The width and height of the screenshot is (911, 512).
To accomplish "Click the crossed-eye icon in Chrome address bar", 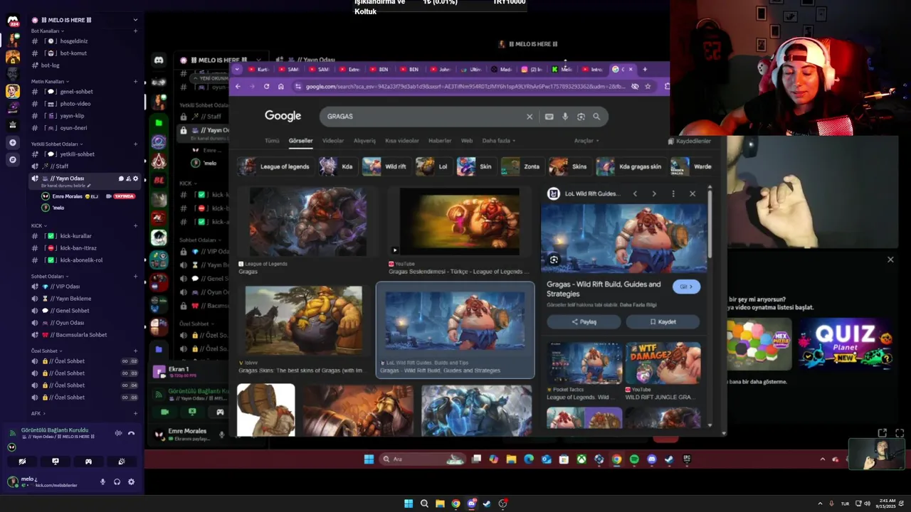I will 635,86.
